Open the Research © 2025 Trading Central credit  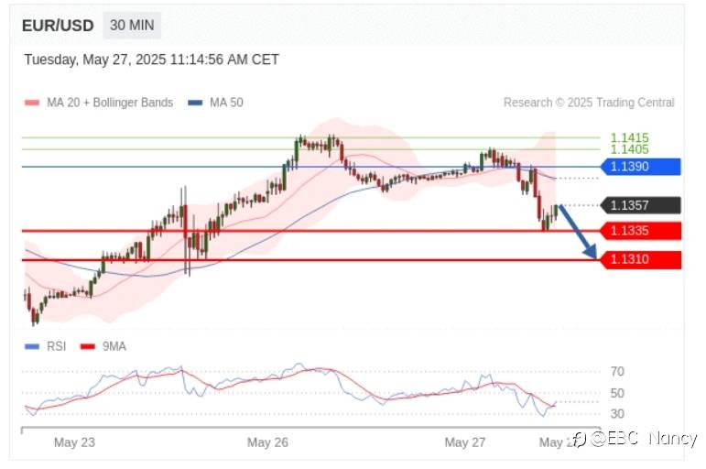589,103
